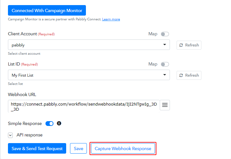Open the Client Account dropdown showing pabbly
This screenshot has width=231, height=159.
tap(89, 45)
